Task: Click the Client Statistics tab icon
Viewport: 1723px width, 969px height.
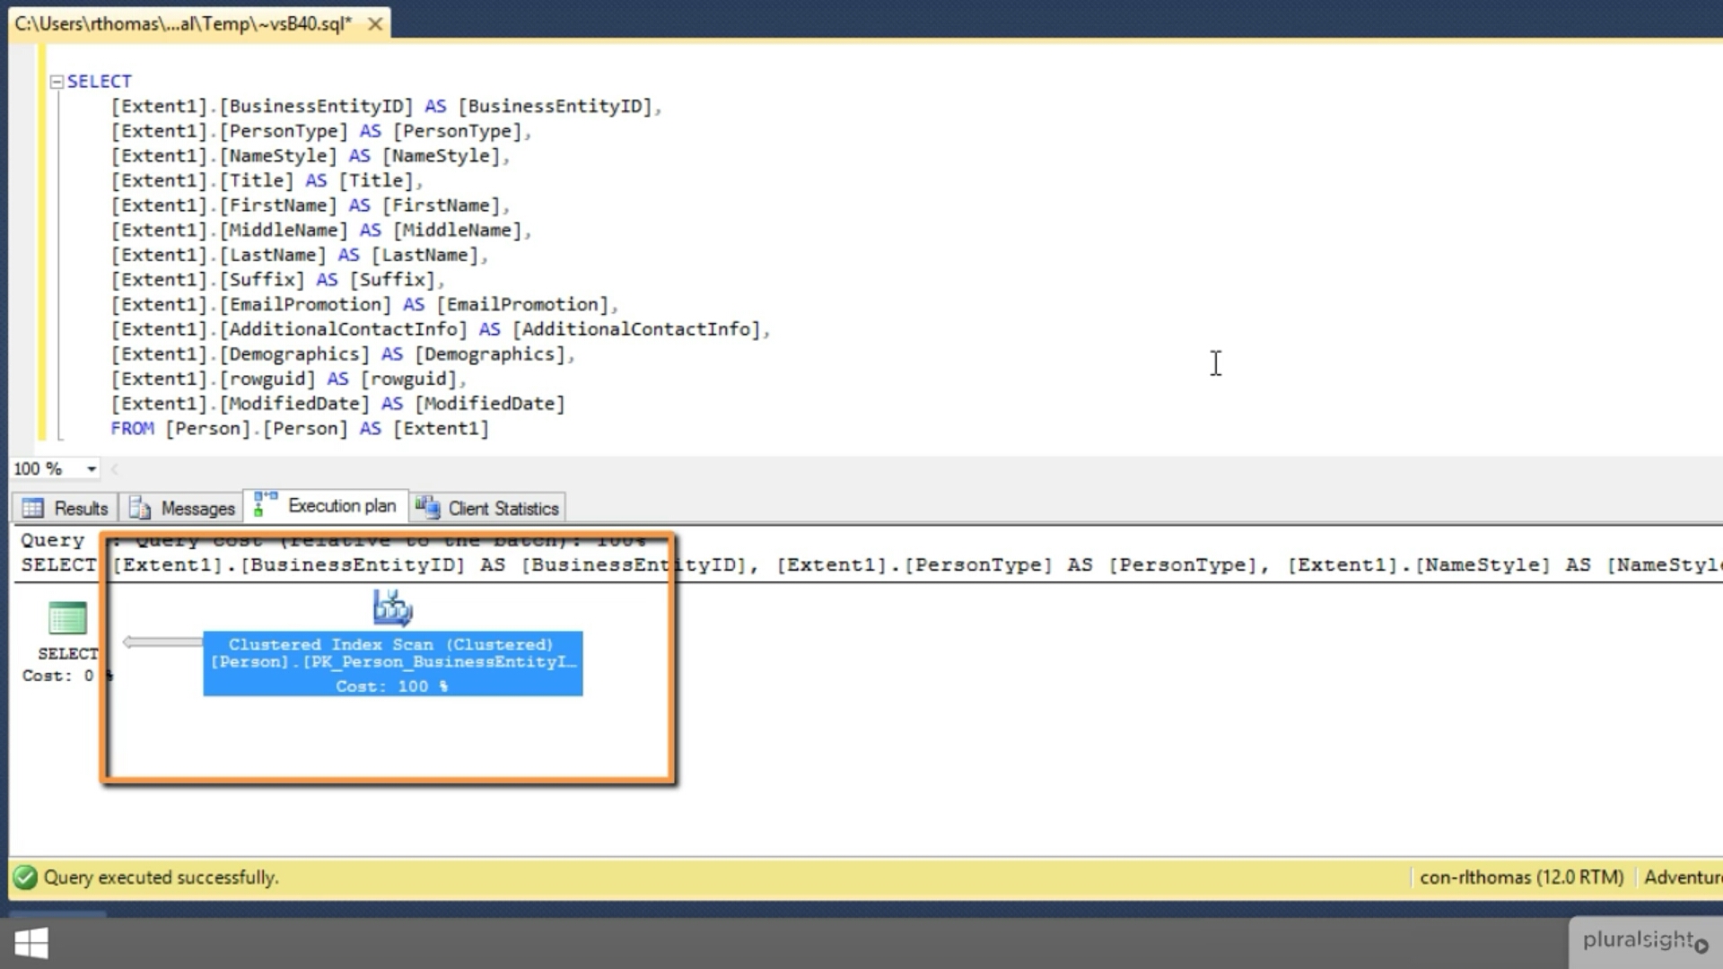Action: point(427,507)
